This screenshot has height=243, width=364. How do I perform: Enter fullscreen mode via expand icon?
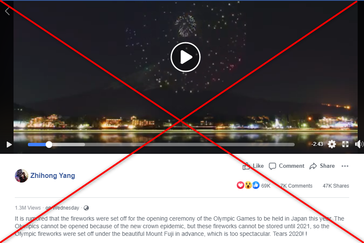pos(345,144)
